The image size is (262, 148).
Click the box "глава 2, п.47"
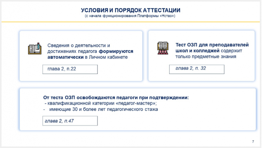tap(70, 121)
